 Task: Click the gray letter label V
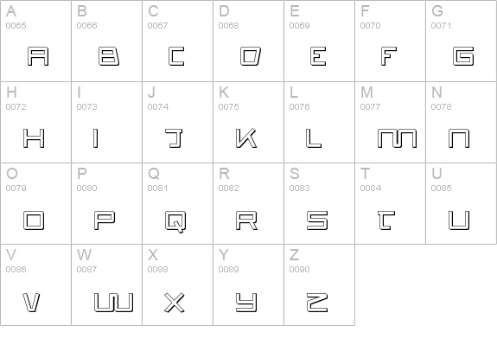tap(11, 254)
